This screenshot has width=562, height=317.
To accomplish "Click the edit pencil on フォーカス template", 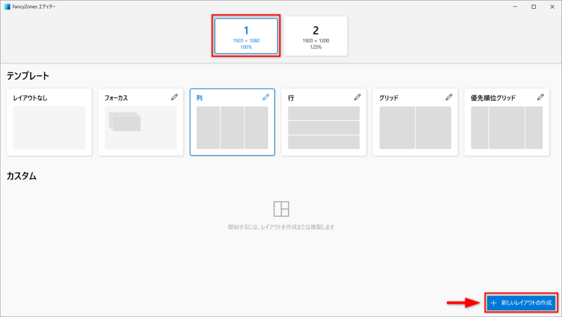I will coord(175,97).
